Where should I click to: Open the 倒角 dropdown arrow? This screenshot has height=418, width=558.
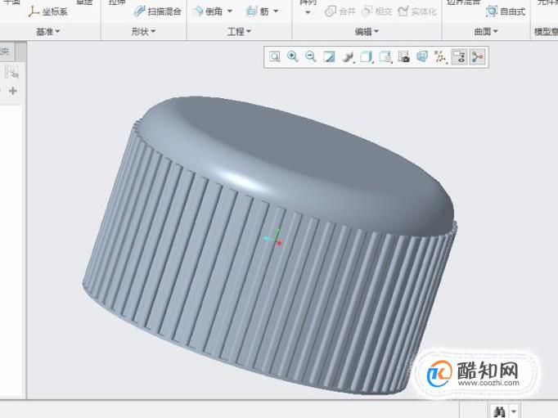pyautogui.click(x=230, y=11)
